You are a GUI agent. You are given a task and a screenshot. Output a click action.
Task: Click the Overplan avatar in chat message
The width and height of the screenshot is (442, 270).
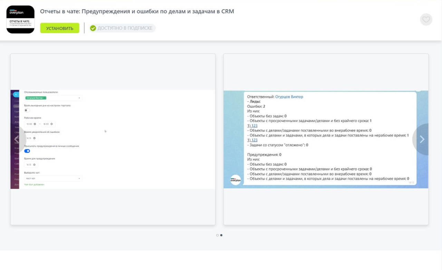236,180
